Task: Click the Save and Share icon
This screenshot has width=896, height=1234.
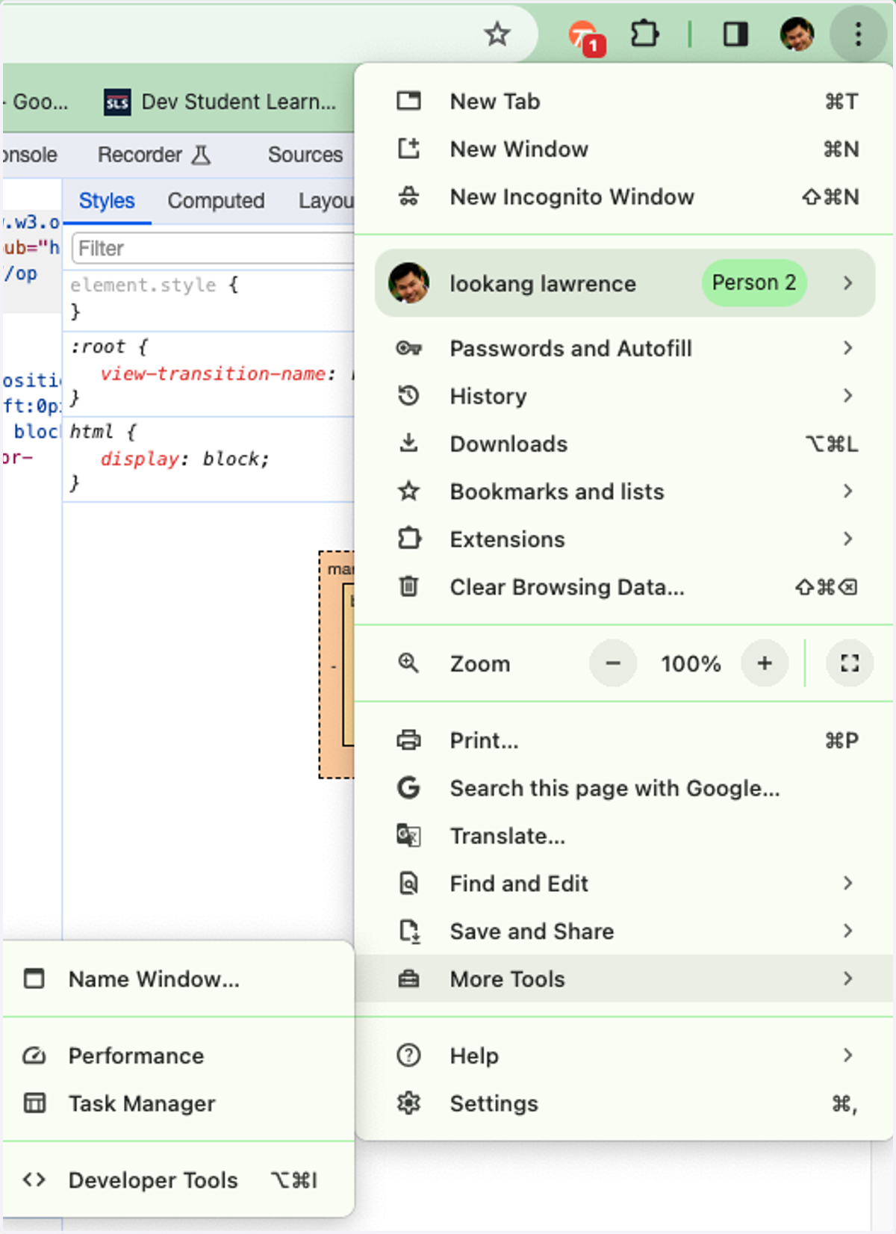Action: click(409, 931)
